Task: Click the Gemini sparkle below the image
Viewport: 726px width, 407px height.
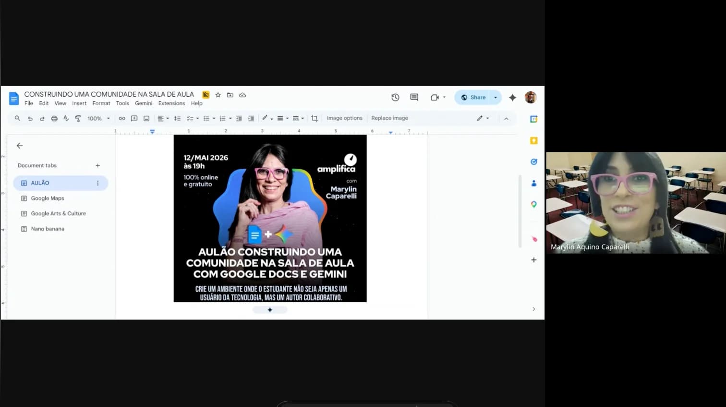Action: click(x=270, y=310)
